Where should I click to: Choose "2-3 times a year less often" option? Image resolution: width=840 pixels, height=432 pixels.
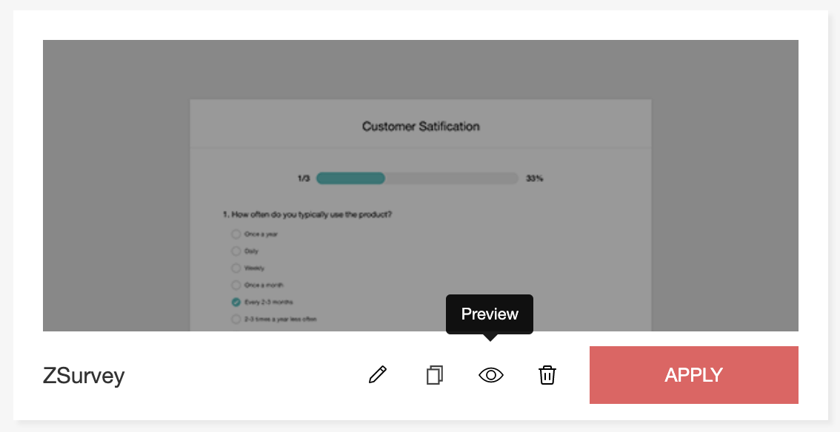236,319
